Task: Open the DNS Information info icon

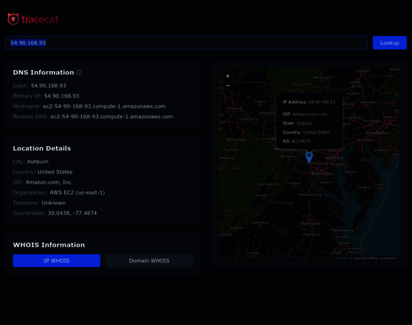Action: pos(79,72)
